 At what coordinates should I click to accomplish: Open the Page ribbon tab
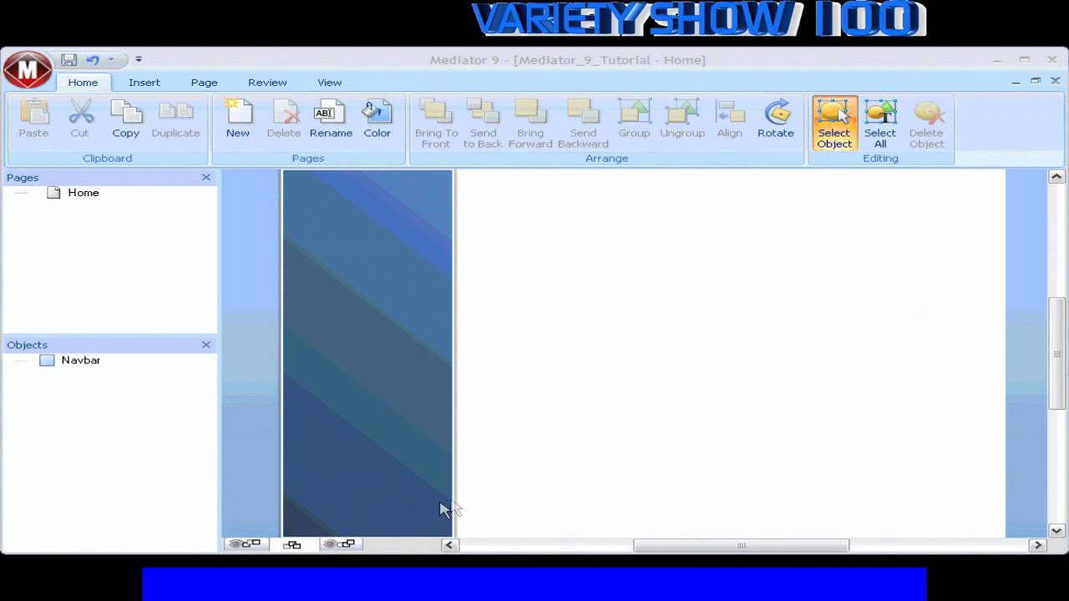(x=204, y=83)
